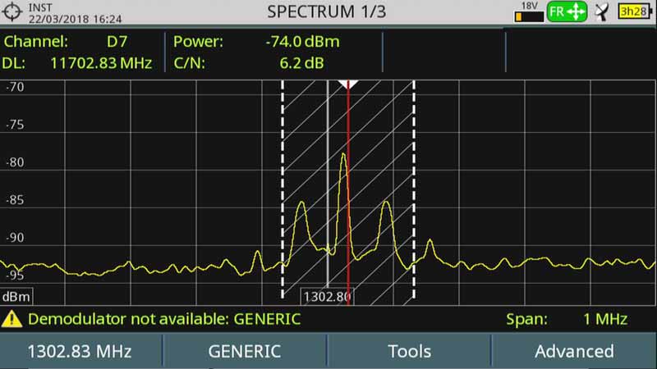
Task: Click the Demodulator not available message
Action: pos(164,319)
